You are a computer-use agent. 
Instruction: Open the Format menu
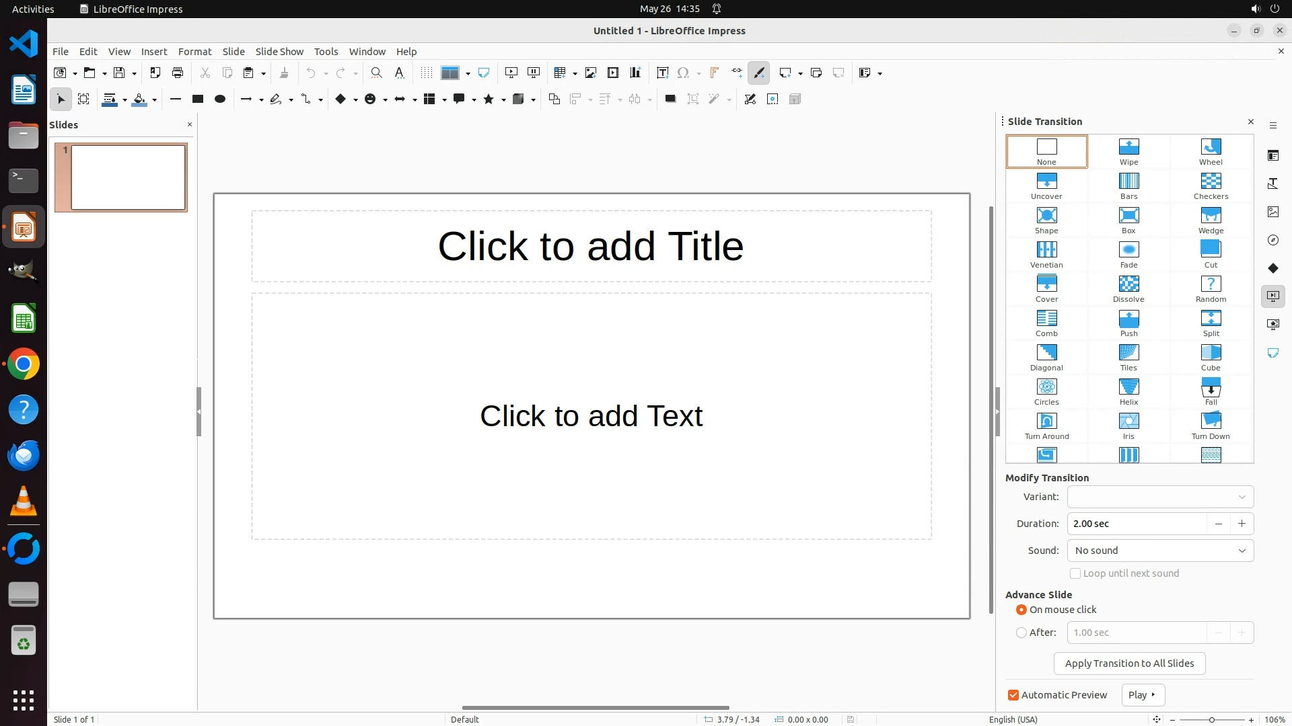pyautogui.click(x=194, y=51)
